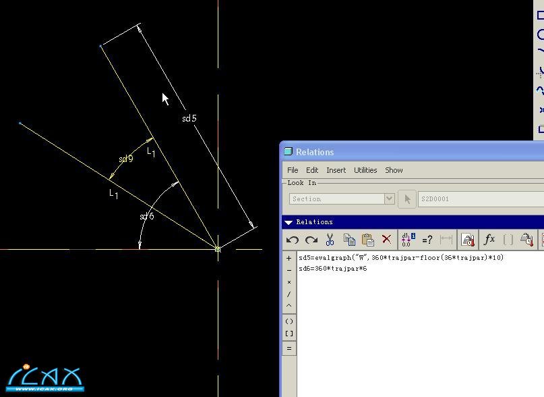
Task: Click the evaluate expression =? icon
Action: (x=426, y=240)
